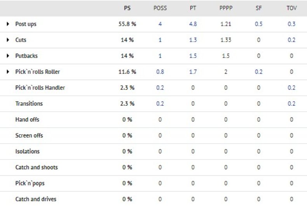307x207 pixels.
Task: Click the PPPP column header
Action: 225,8
